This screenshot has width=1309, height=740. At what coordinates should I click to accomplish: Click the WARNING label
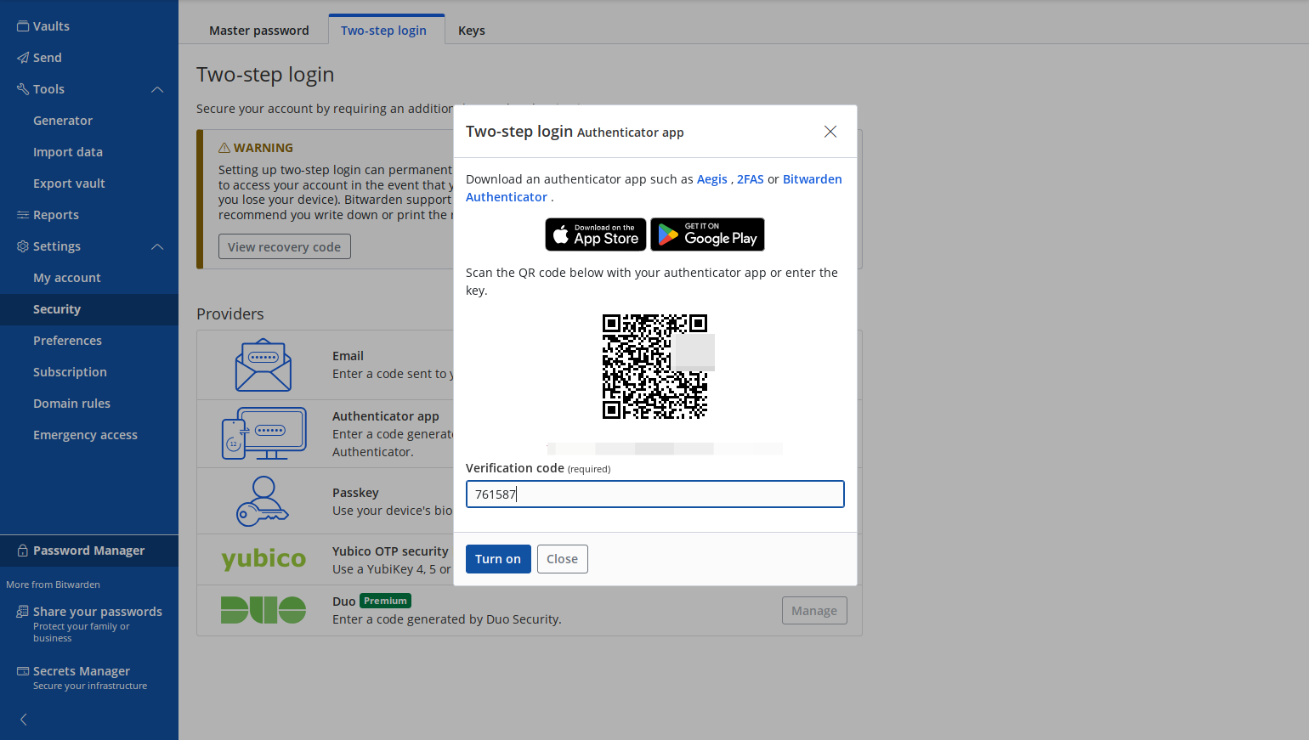tap(263, 148)
